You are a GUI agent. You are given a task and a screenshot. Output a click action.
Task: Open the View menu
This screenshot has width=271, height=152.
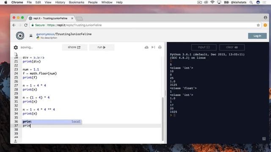coord(48,2)
